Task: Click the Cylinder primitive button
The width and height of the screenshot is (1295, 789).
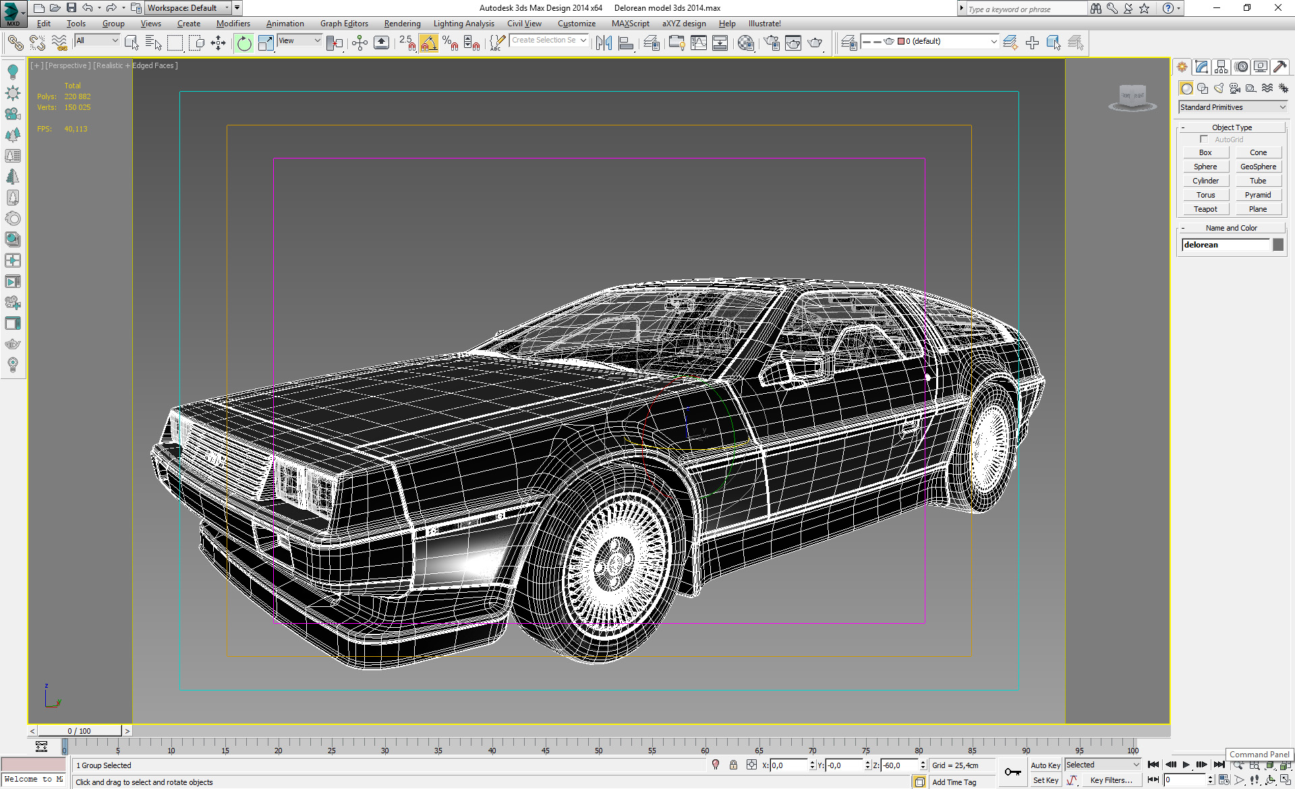Action: pyautogui.click(x=1205, y=181)
